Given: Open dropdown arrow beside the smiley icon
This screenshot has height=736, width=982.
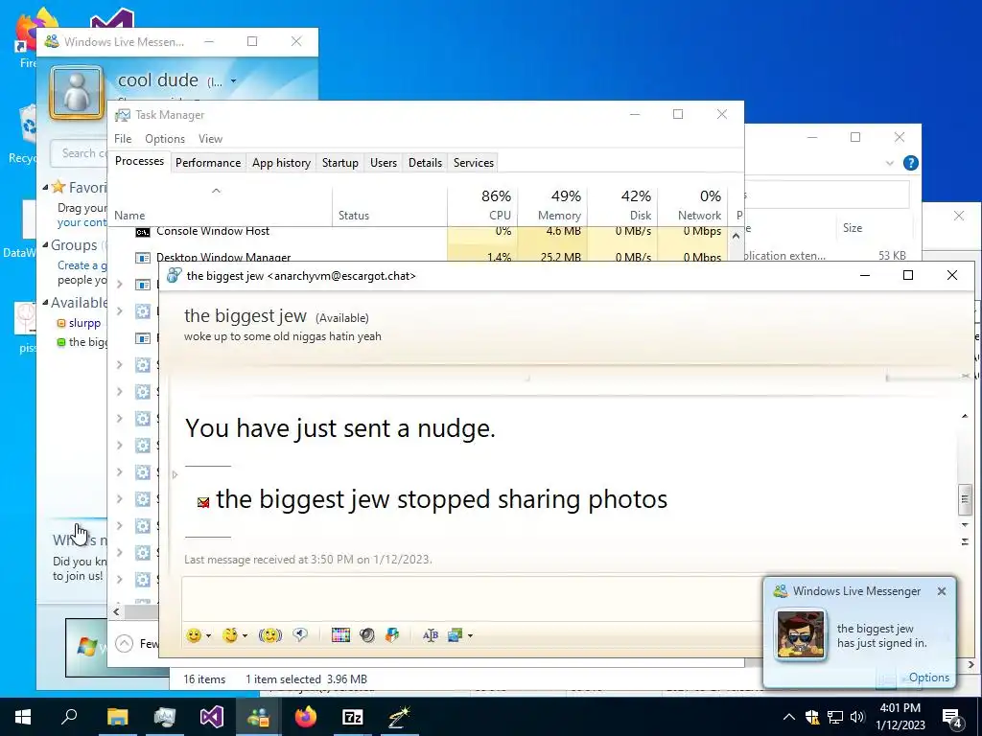Looking at the screenshot, I should tap(208, 636).
